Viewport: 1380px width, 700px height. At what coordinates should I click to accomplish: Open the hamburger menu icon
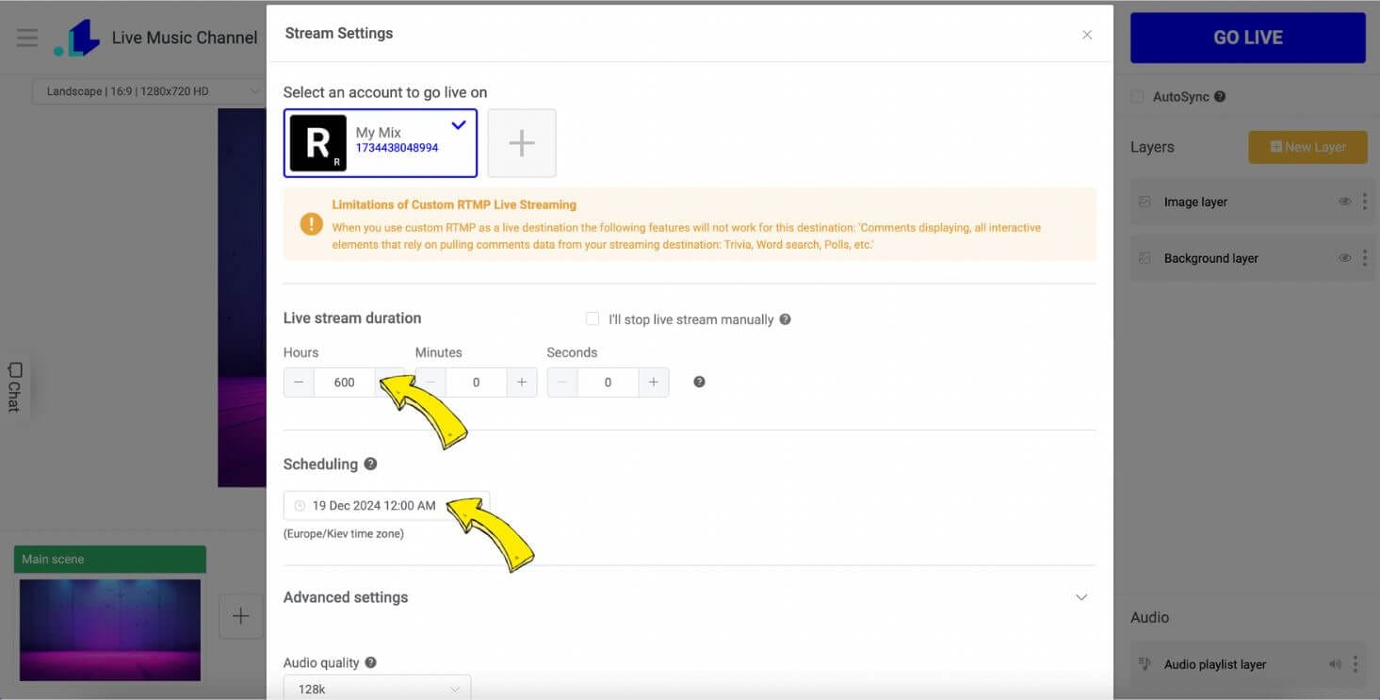point(27,38)
